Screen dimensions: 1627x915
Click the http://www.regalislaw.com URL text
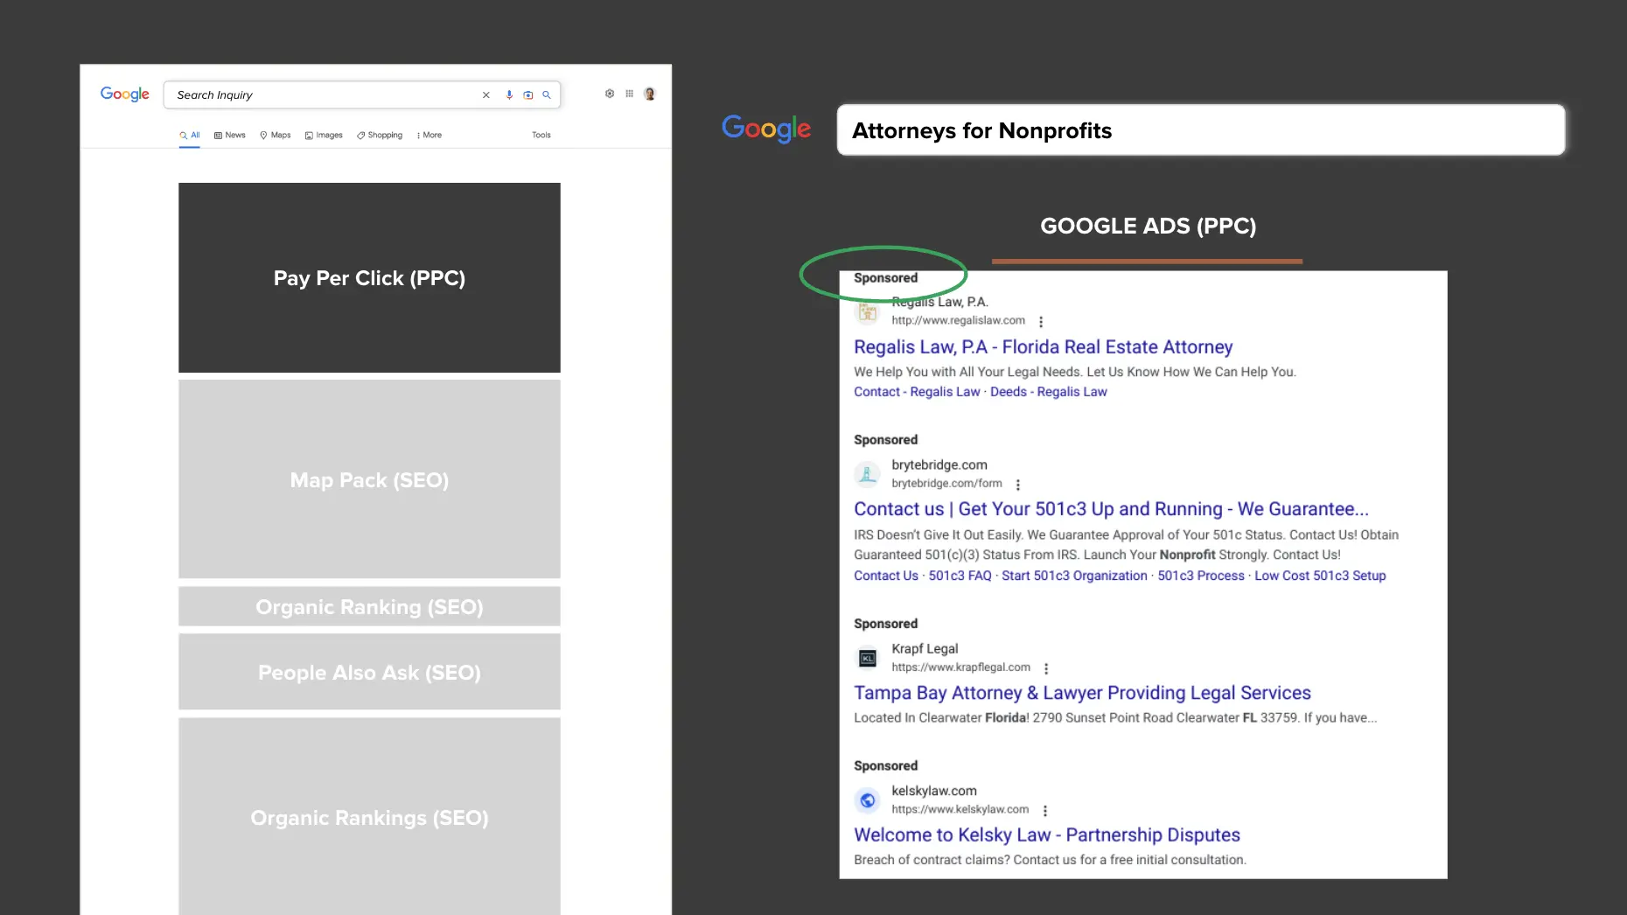(959, 321)
